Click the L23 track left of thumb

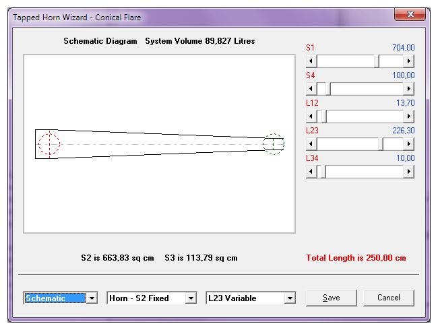point(348,144)
